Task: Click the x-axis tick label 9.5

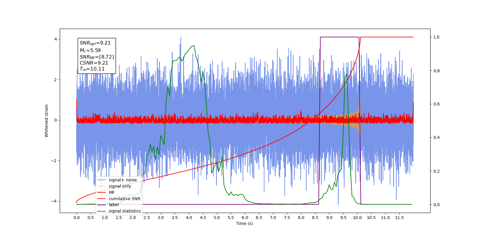Action: [343, 217]
